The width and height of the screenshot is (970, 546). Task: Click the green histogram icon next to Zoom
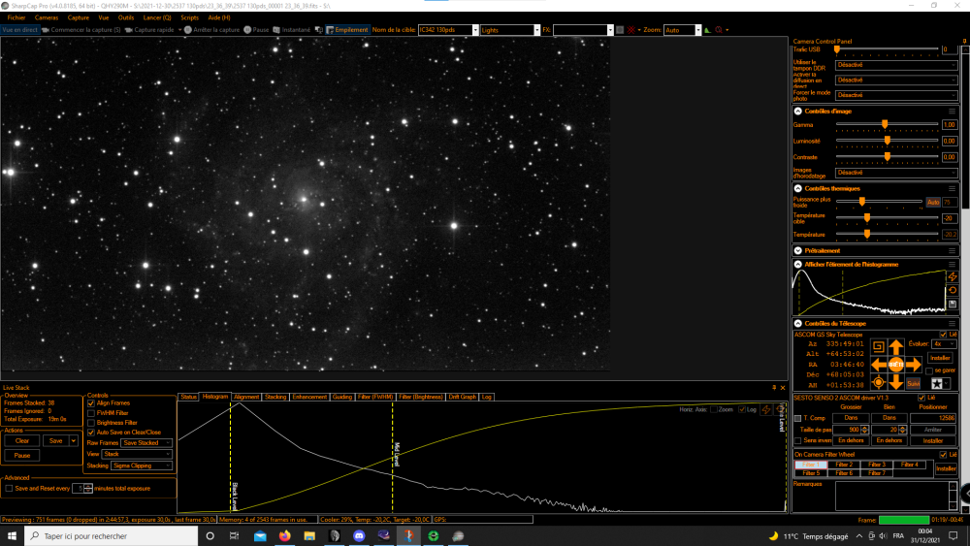pos(708,30)
